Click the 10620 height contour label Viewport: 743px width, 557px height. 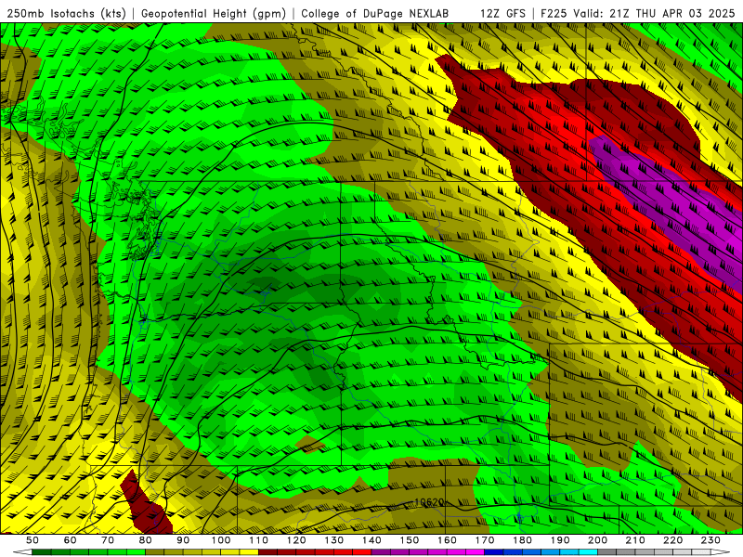pos(429,502)
